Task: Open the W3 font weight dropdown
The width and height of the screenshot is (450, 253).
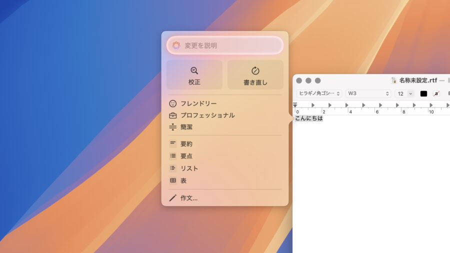Action: [368, 93]
